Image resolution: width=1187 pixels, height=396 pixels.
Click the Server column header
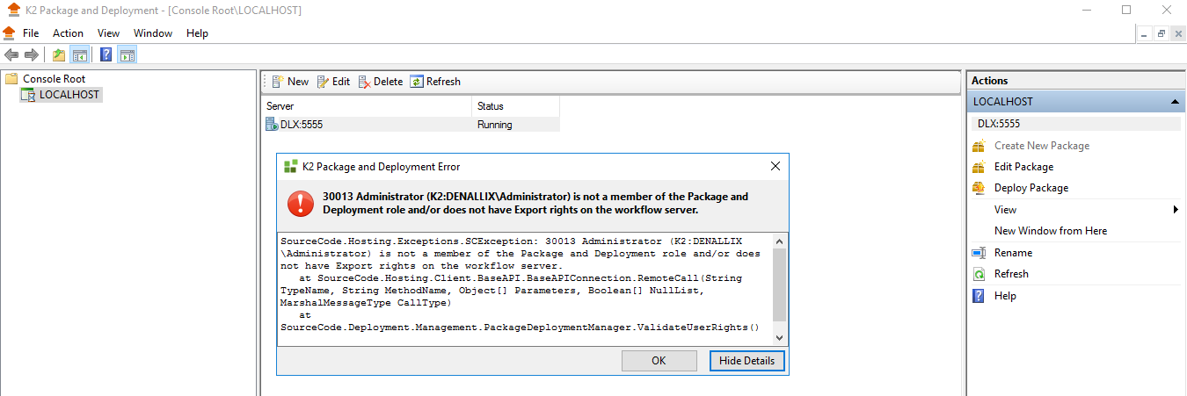[368, 106]
